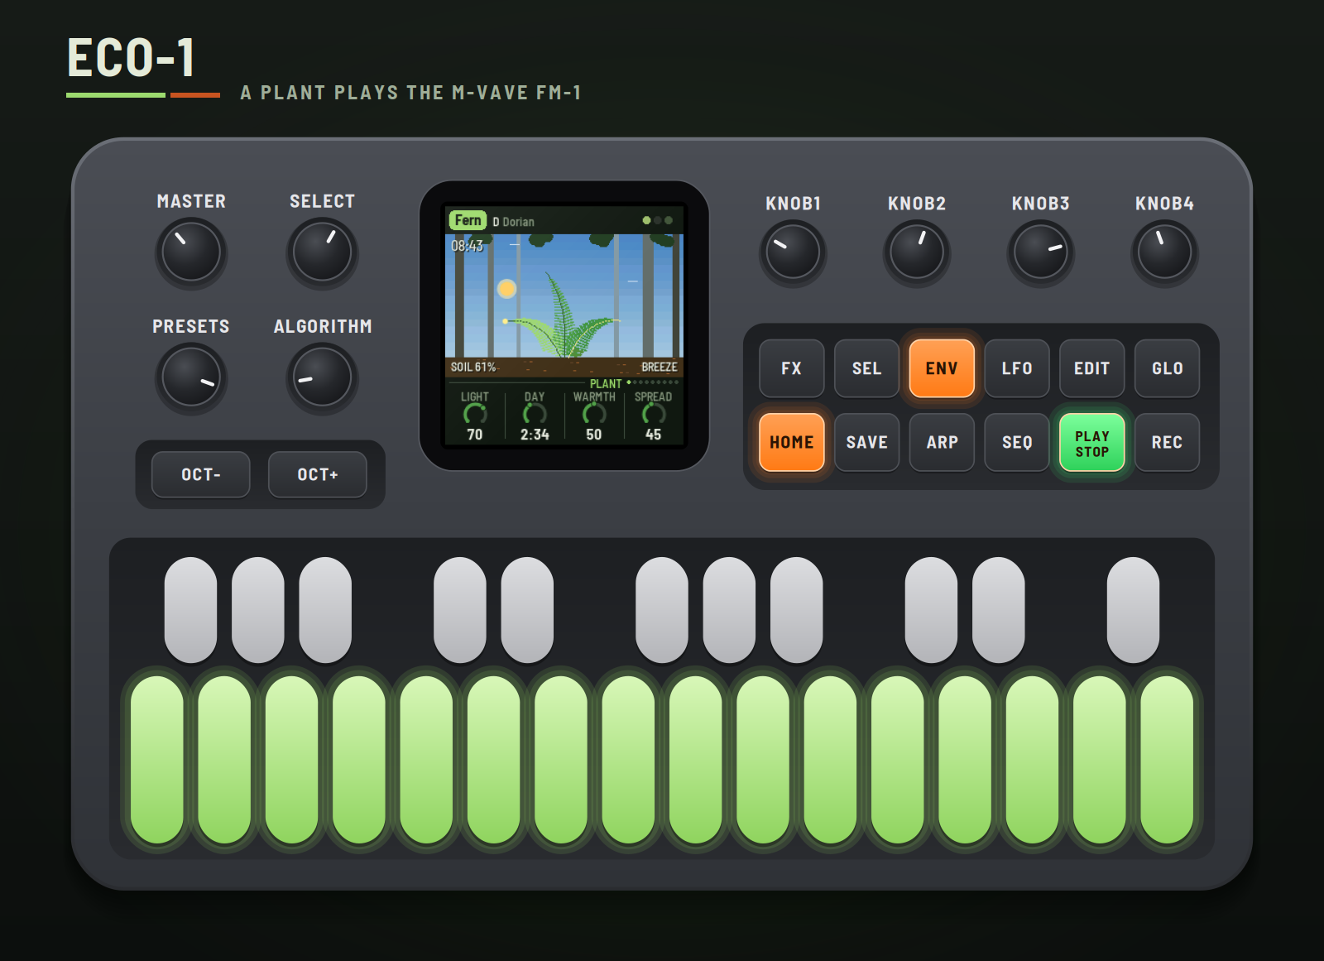Toggle the REC button
The height and width of the screenshot is (961, 1324).
point(1167,443)
